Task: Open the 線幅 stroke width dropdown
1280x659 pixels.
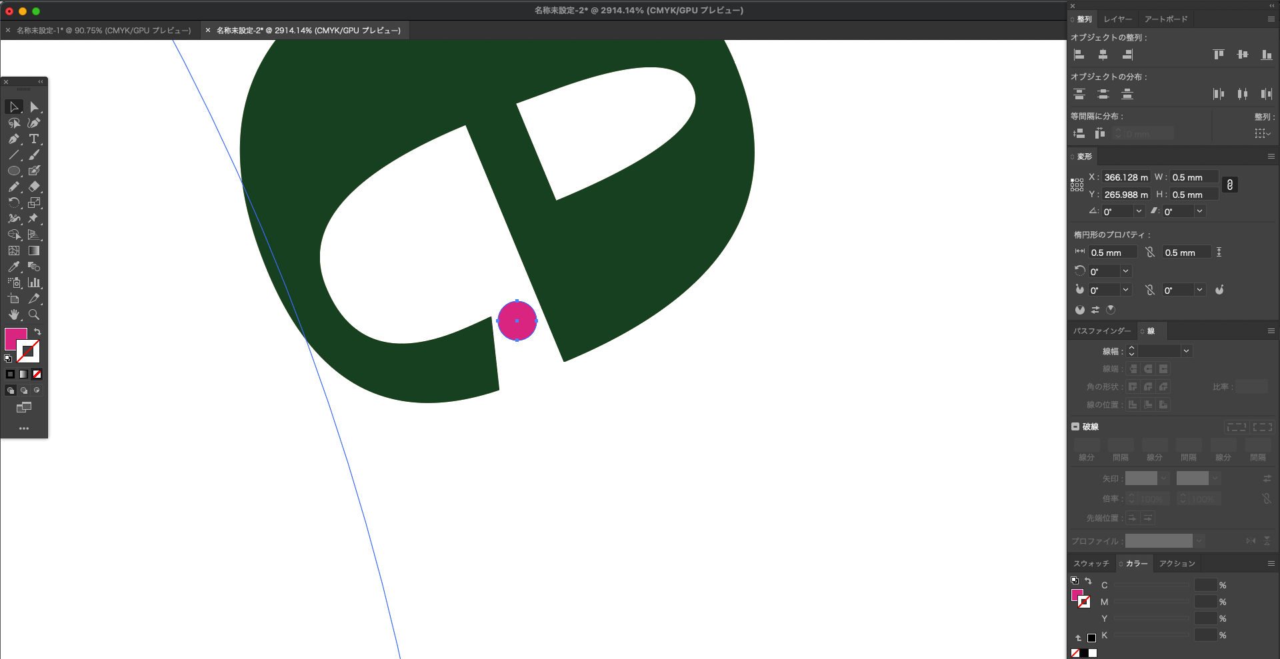Action: pos(1186,351)
